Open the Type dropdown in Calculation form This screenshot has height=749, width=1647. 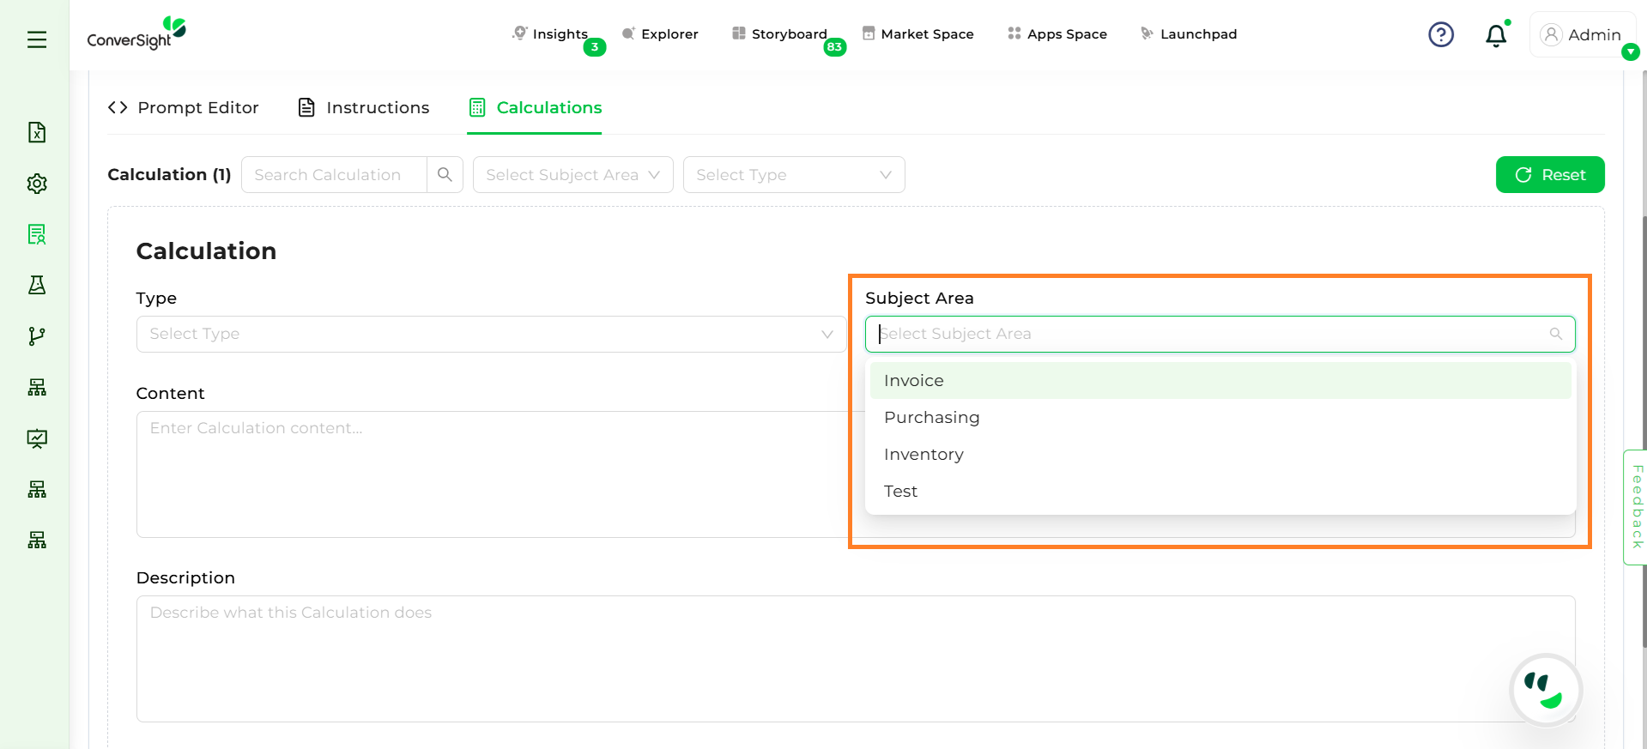(x=490, y=335)
